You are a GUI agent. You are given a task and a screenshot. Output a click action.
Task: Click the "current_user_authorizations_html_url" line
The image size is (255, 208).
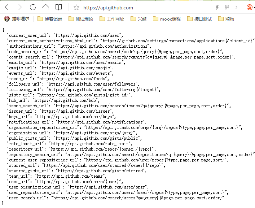tap(131, 41)
